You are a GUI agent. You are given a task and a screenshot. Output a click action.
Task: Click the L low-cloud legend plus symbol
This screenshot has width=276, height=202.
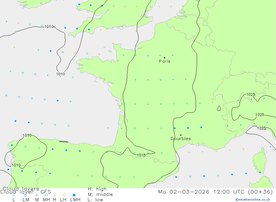tap(14, 195)
